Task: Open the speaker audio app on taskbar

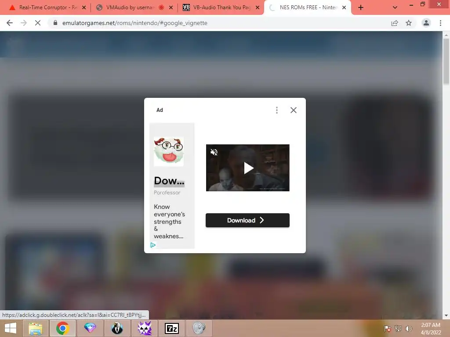Action: [x=199, y=328]
